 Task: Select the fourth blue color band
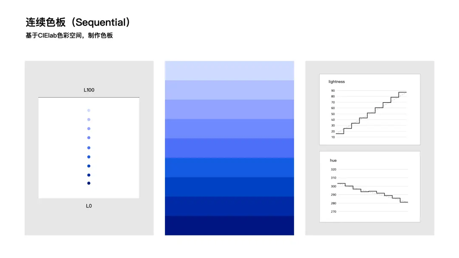(229, 129)
